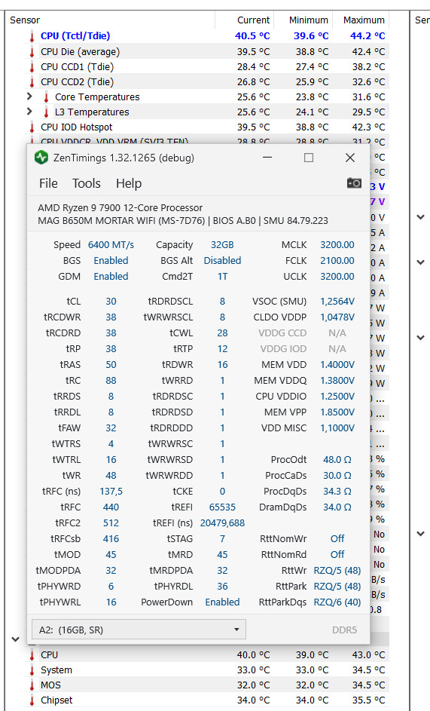The width and height of the screenshot is (430, 711).
Task: Open the Tools menu in ZenTimings
Action: pyautogui.click(x=87, y=183)
